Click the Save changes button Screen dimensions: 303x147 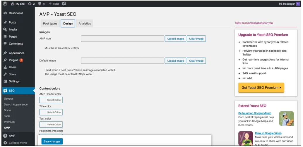[x=52, y=141]
